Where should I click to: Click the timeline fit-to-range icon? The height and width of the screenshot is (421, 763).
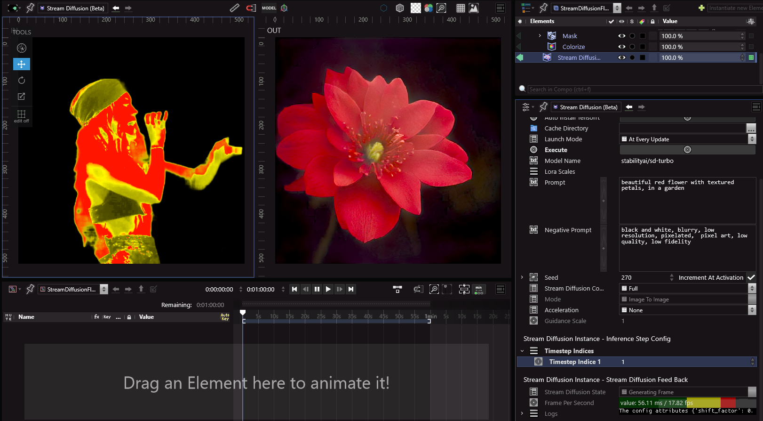464,289
